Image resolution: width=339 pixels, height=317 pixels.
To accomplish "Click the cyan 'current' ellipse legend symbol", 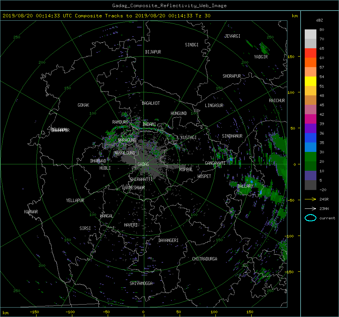I will tap(310, 218).
